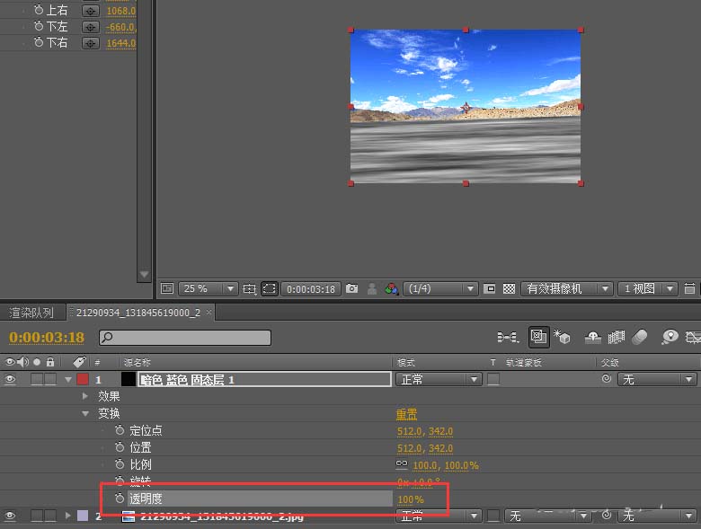The image size is (701, 529).
Task: Open grid and guide options icon
Action: (249, 288)
